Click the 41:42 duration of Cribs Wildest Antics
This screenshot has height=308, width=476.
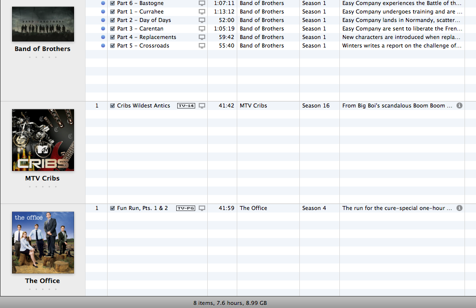tap(226, 105)
